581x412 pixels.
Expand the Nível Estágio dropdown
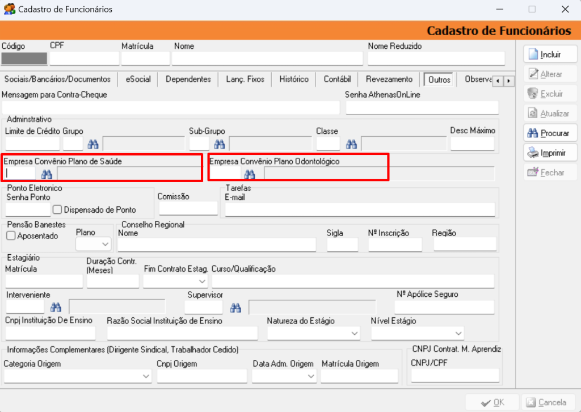tap(458, 333)
